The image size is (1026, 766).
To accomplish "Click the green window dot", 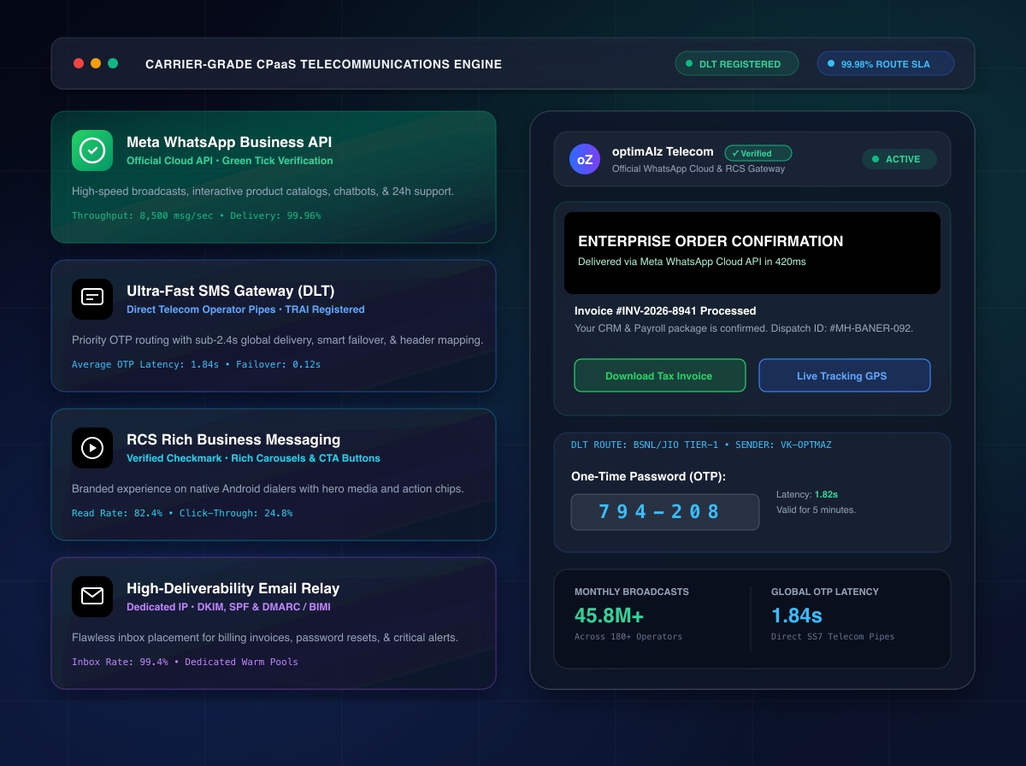I will (113, 63).
